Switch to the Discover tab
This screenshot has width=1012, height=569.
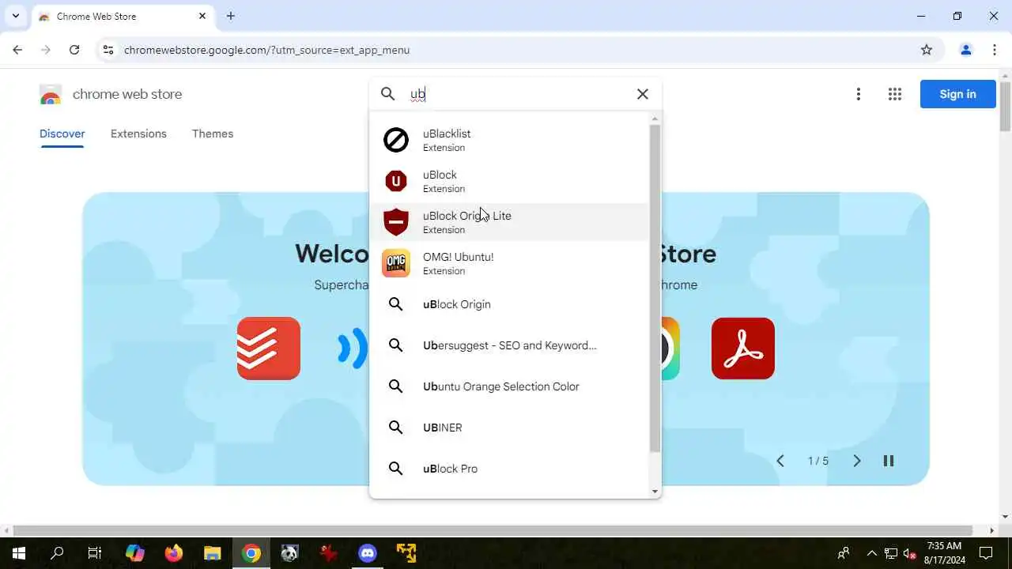(x=62, y=134)
